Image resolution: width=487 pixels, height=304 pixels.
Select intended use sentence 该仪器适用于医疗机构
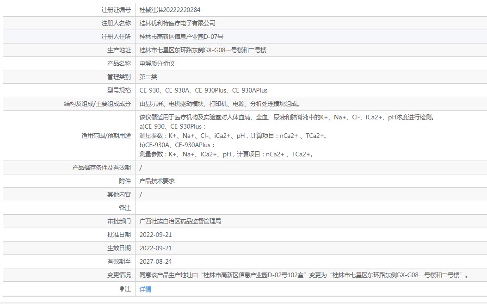click(288, 117)
